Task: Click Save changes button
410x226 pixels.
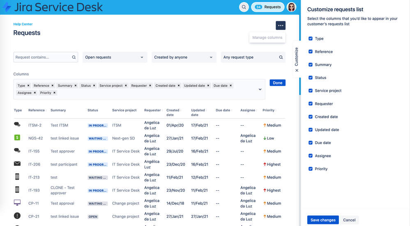Action: [323, 220]
